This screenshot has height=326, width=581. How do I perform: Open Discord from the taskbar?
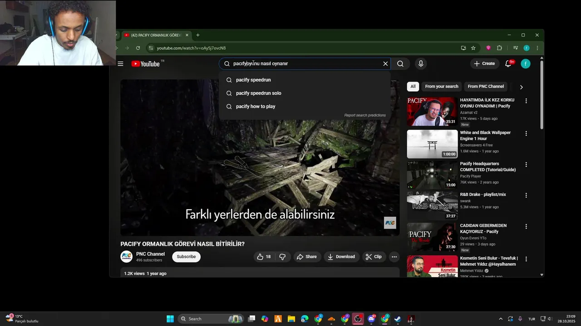pyautogui.click(x=371, y=319)
